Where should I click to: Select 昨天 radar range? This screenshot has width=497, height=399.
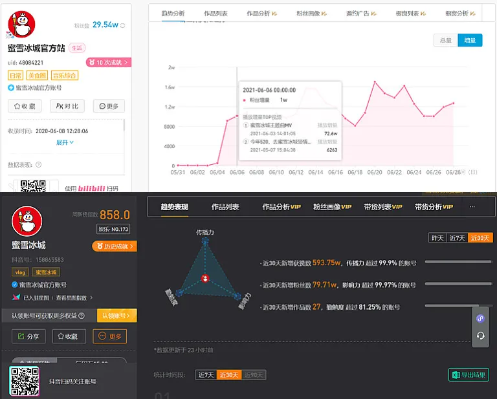point(437,238)
